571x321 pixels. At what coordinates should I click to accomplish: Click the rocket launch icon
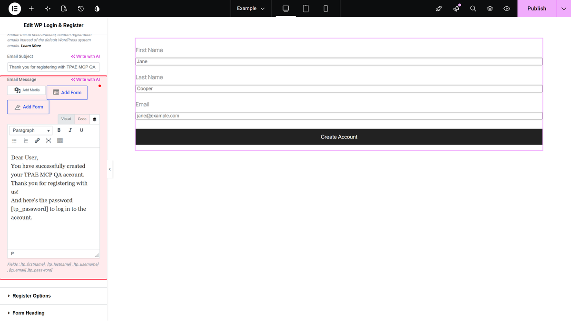pos(439,9)
